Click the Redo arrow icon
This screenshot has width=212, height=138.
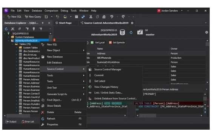click(123, 17)
